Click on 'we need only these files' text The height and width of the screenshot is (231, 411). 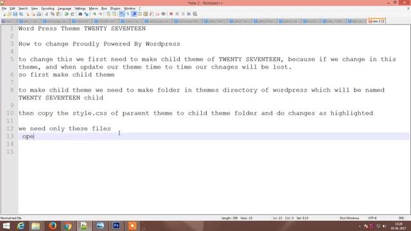64,128
